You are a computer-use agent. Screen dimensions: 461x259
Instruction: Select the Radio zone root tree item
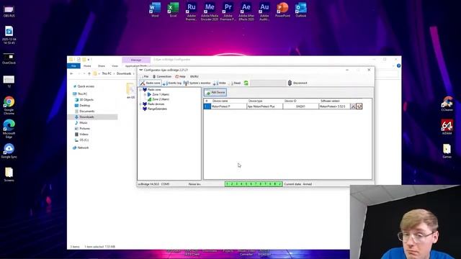[x=154, y=89]
